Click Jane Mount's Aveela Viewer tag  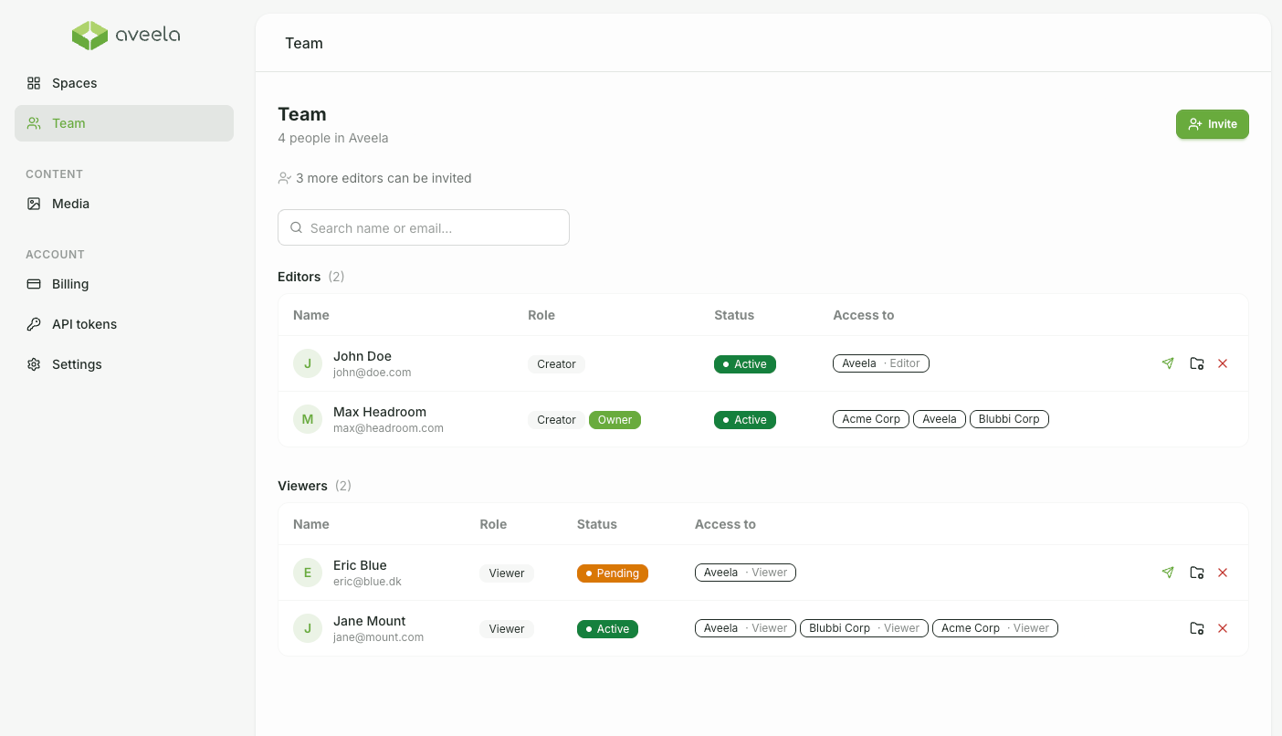point(745,628)
